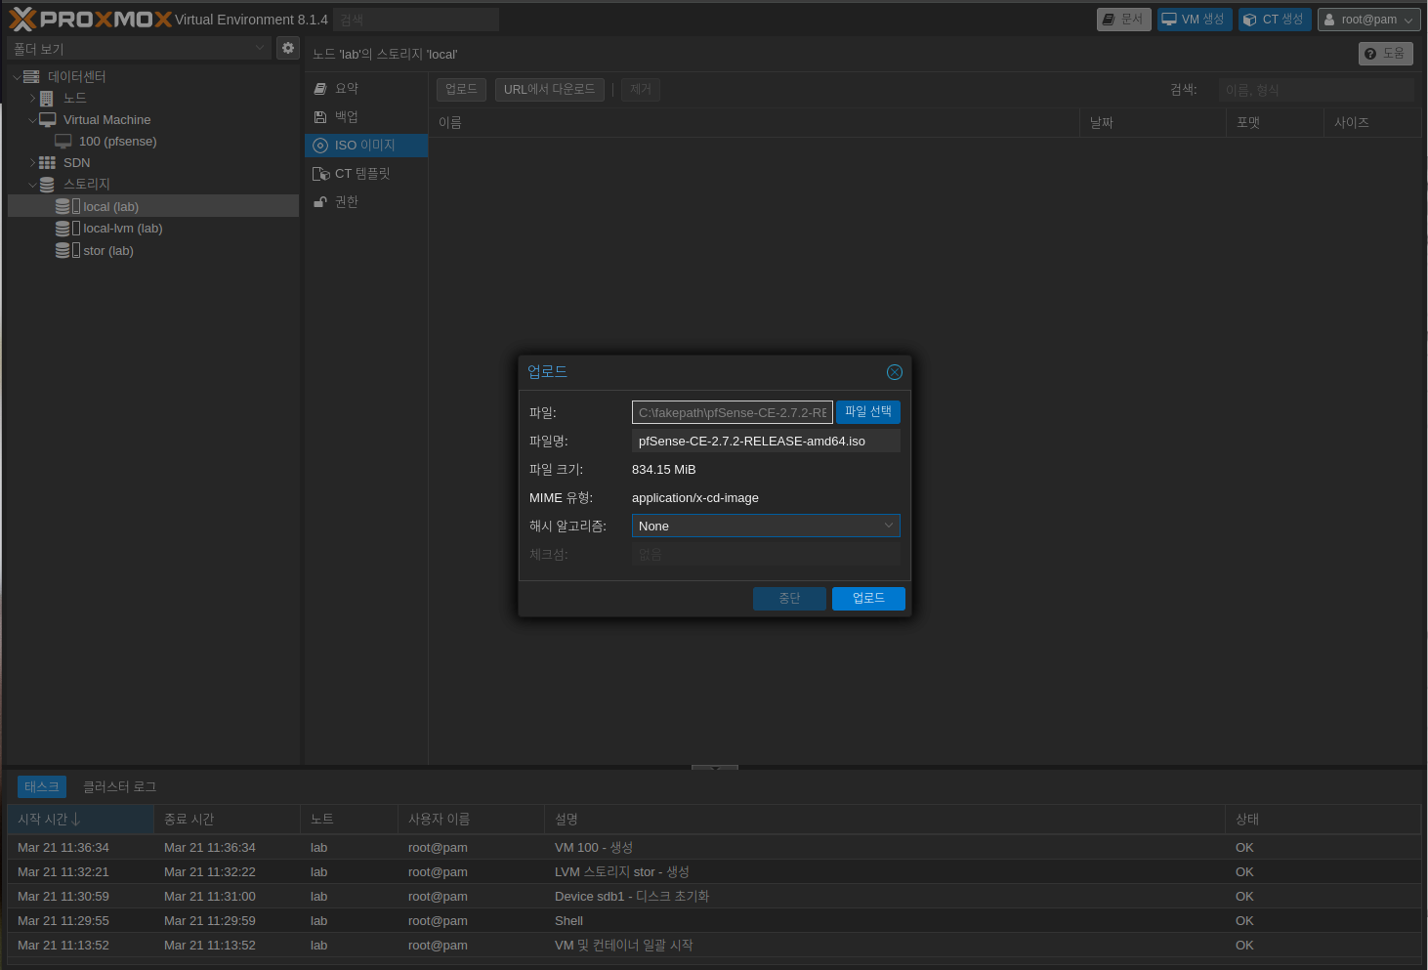Click the documentation book icon
Image resolution: width=1428 pixels, height=970 pixels.
pyautogui.click(x=1109, y=20)
